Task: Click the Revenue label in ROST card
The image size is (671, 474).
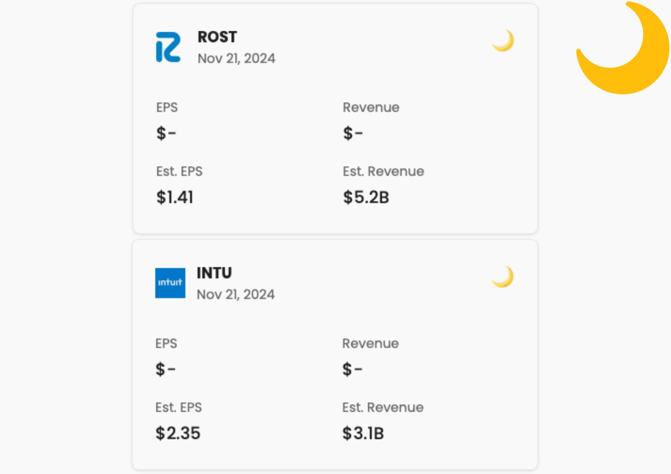Action: (371, 107)
